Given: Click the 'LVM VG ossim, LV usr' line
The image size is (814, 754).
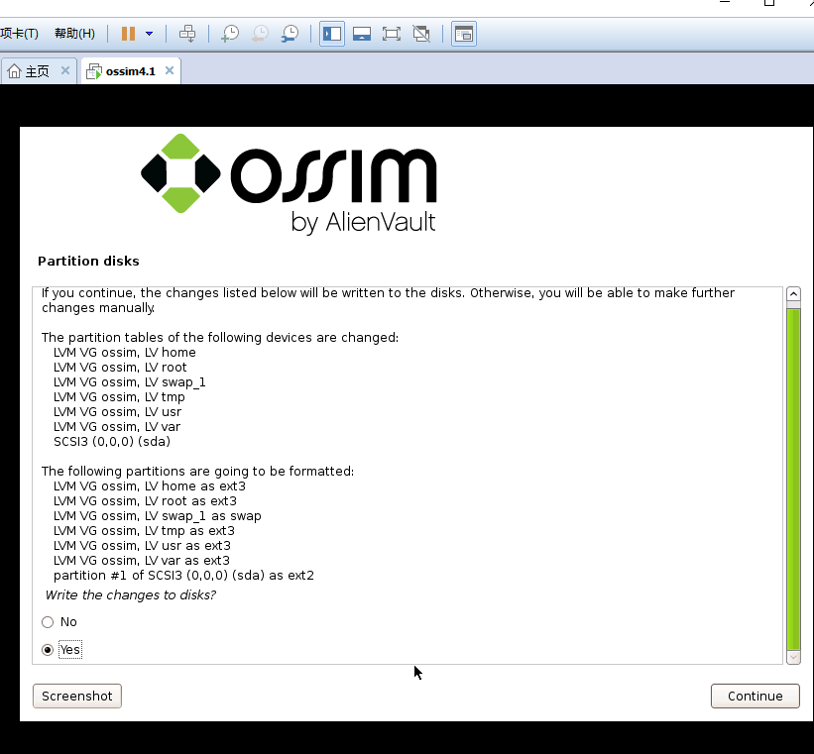Looking at the screenshot, I should 117,412.
